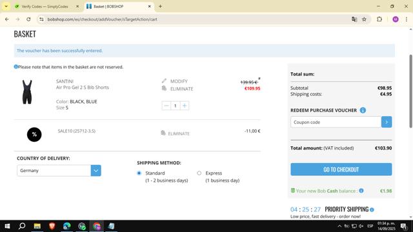The image size is (413, 232).
Task: Open the Chrome profile avatar
Action: coord(396,19)
